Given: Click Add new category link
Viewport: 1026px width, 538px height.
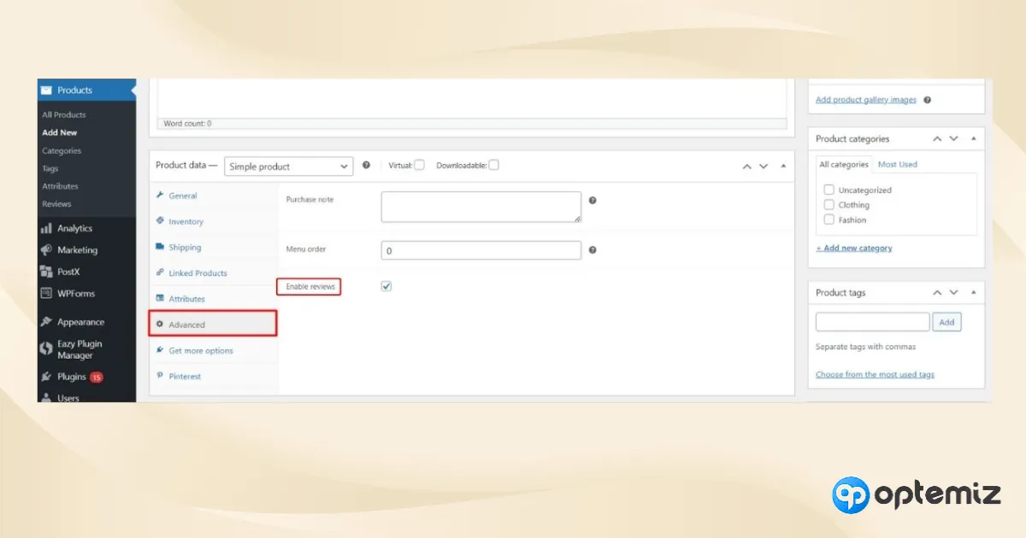Looking at the screenshot, I should pos(854,248).
